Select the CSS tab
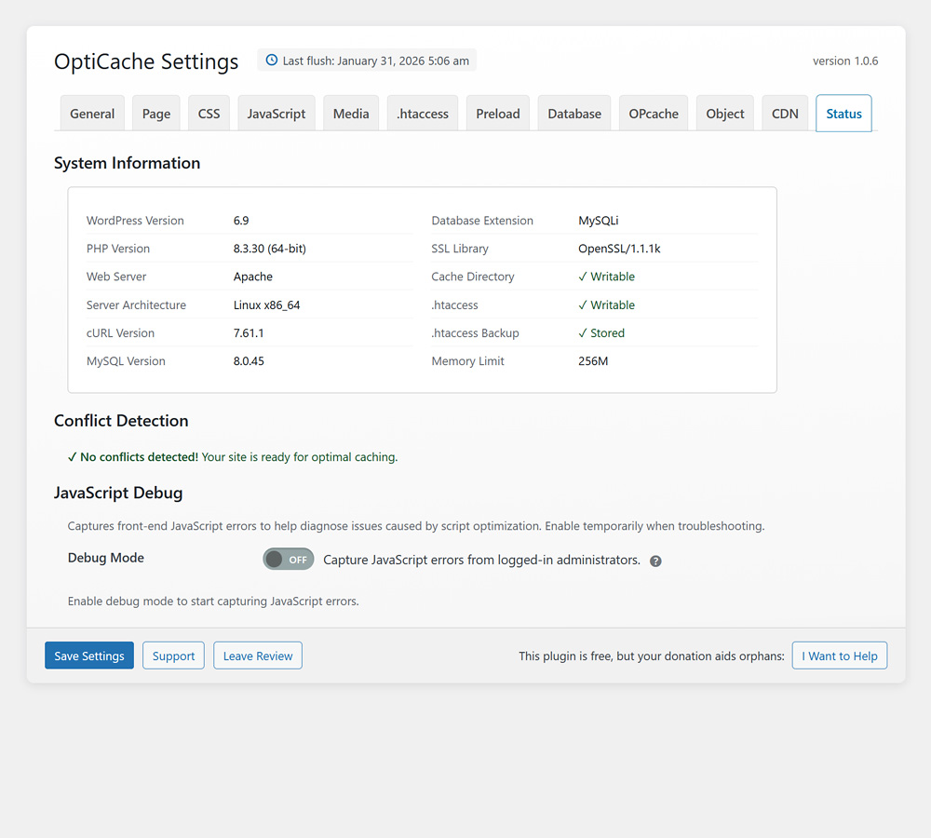Viewport: 931px width, 838px height. pyautogui.click(x=209, y=114)
